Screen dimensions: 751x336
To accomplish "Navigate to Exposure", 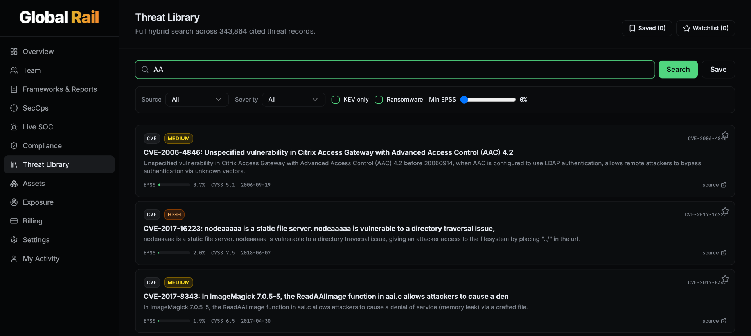I will click(x=59, y=202).
